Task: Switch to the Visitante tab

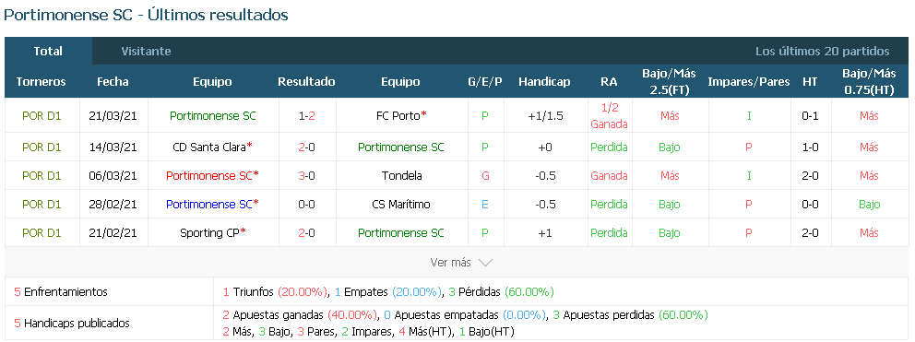Action: (146, 51)
